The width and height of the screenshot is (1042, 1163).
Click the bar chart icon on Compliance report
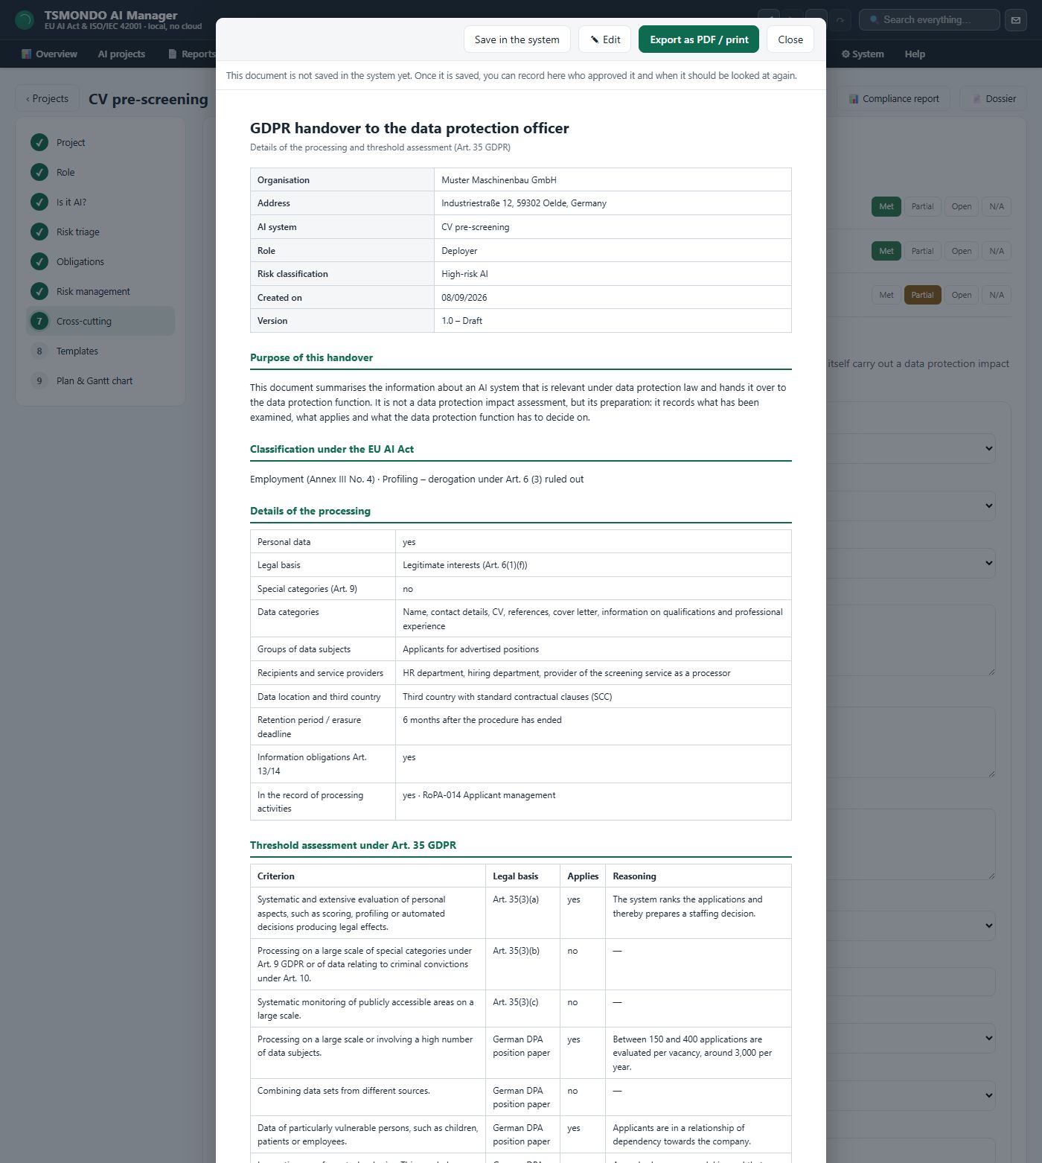[854, 98]
